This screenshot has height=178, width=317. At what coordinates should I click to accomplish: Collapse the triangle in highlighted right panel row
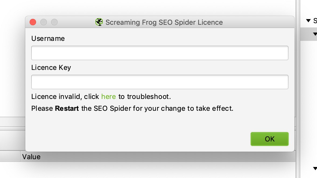315,34
